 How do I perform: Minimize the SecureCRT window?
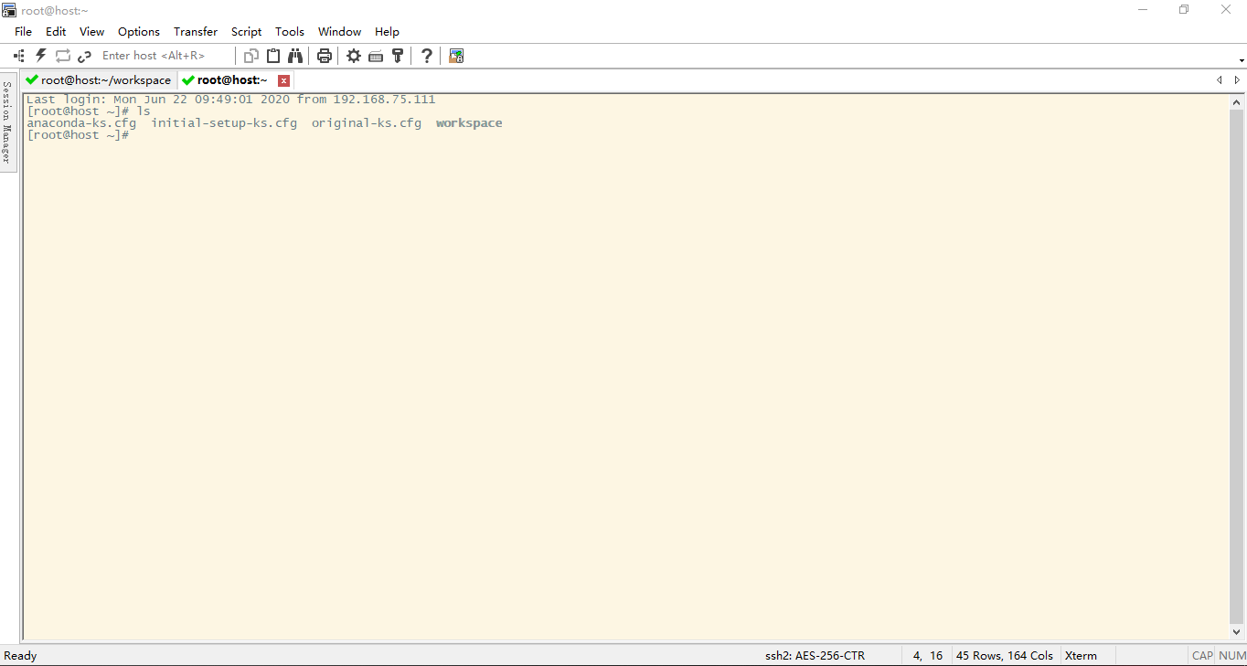[1143, 10]
